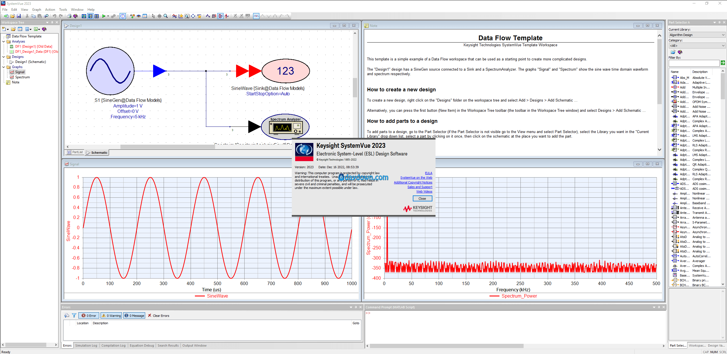Click the gears calculate toolbar icon
The width and height of the screenshot is (727, 354).
coord(113,16)
